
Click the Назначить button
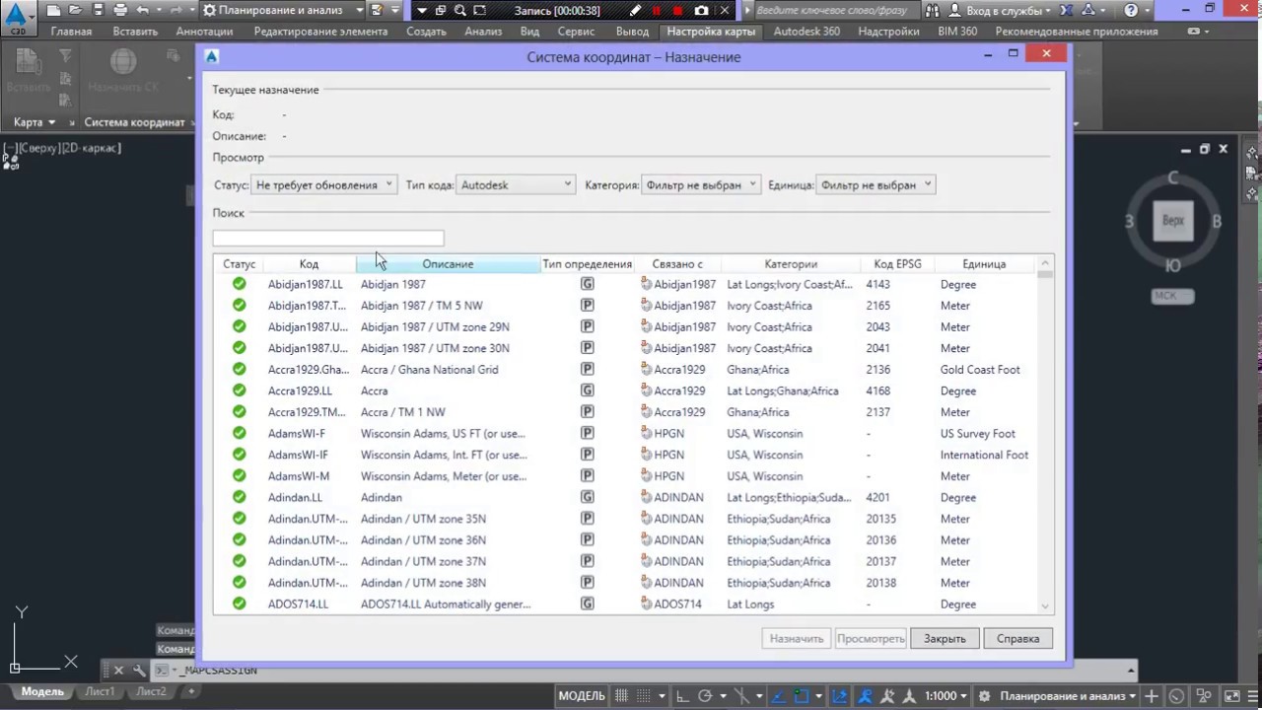click(x=797, y=638)
